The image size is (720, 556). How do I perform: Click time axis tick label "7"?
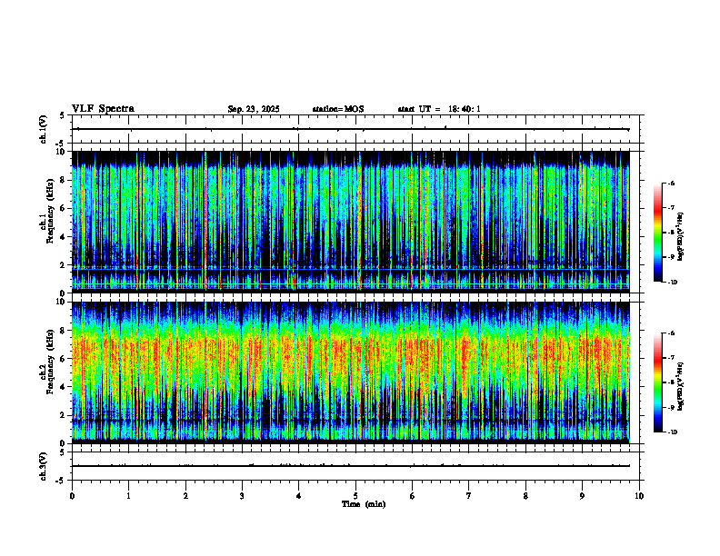[469, 496]
